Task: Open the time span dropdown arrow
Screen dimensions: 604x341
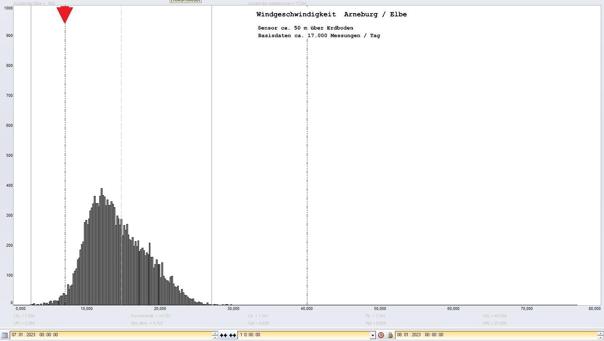Action: [x=372, y=335]
